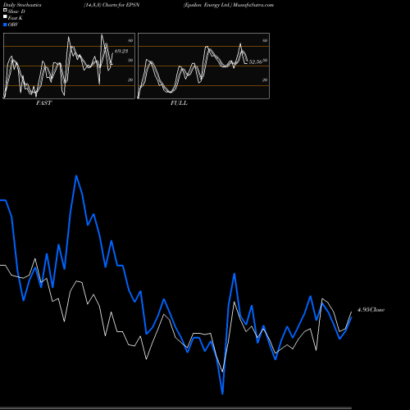Click the FAST chart label
Image resolution: width=410 pixels, height=410 pixels.
[43, 102]
